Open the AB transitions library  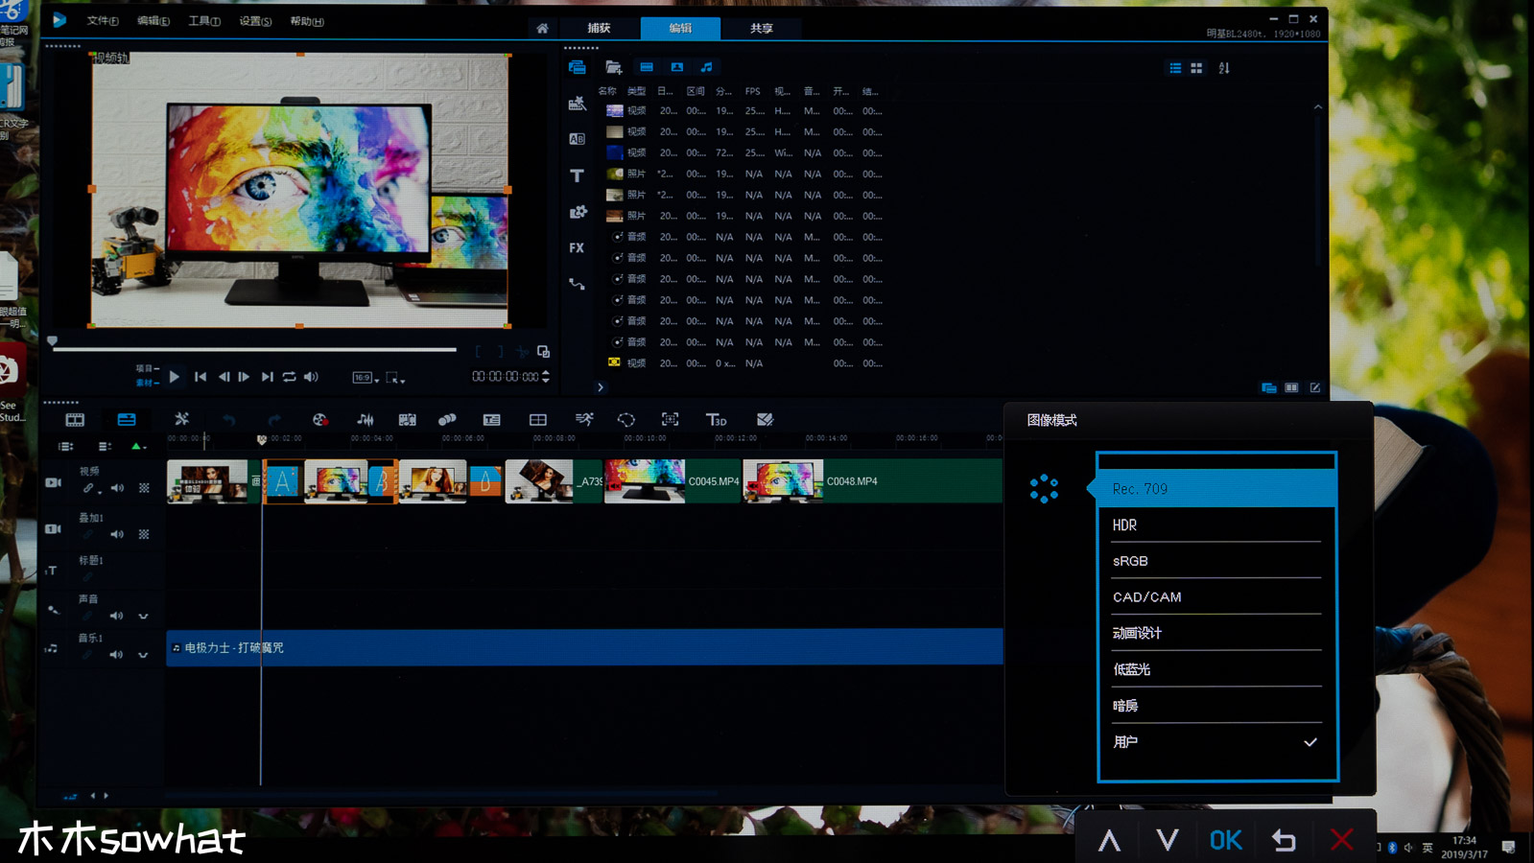577,139
